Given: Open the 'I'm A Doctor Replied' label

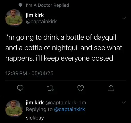Looking at the screenshot, I should (x=47, y=5).
